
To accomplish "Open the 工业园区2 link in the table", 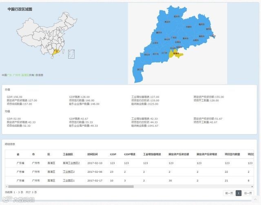I will pyautogui.click(x=69, y=172).
